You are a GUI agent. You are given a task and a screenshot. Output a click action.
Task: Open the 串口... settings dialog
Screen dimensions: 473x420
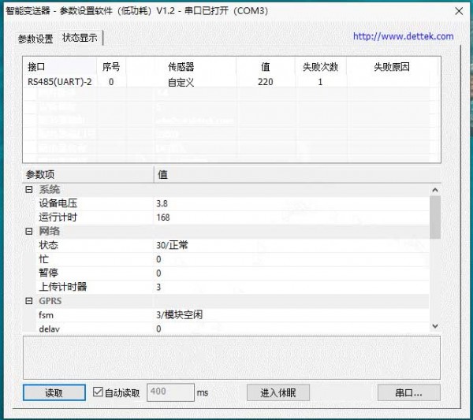408,392
